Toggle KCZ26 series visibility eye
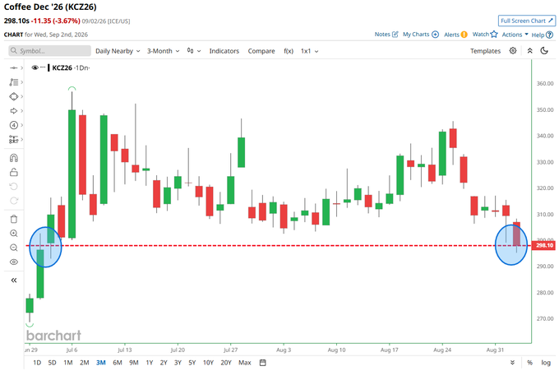The height and width of the screenshot is (371, 559). point(35,67)
